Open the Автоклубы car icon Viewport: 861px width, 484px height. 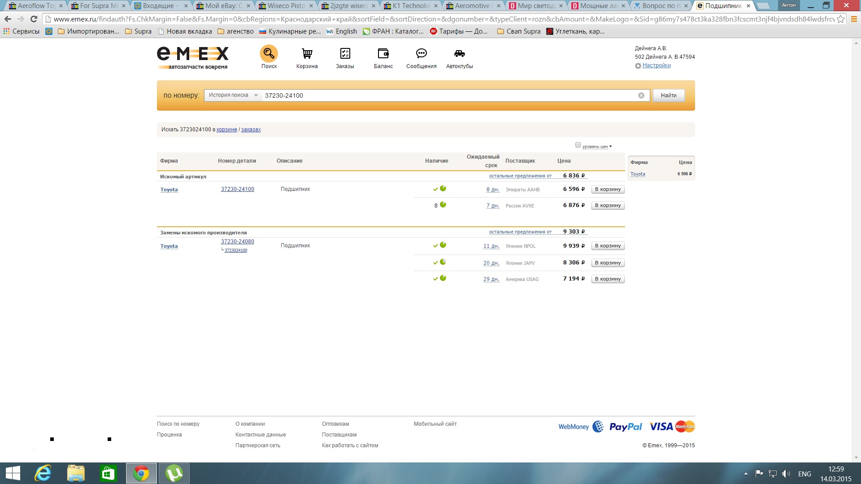459,54
